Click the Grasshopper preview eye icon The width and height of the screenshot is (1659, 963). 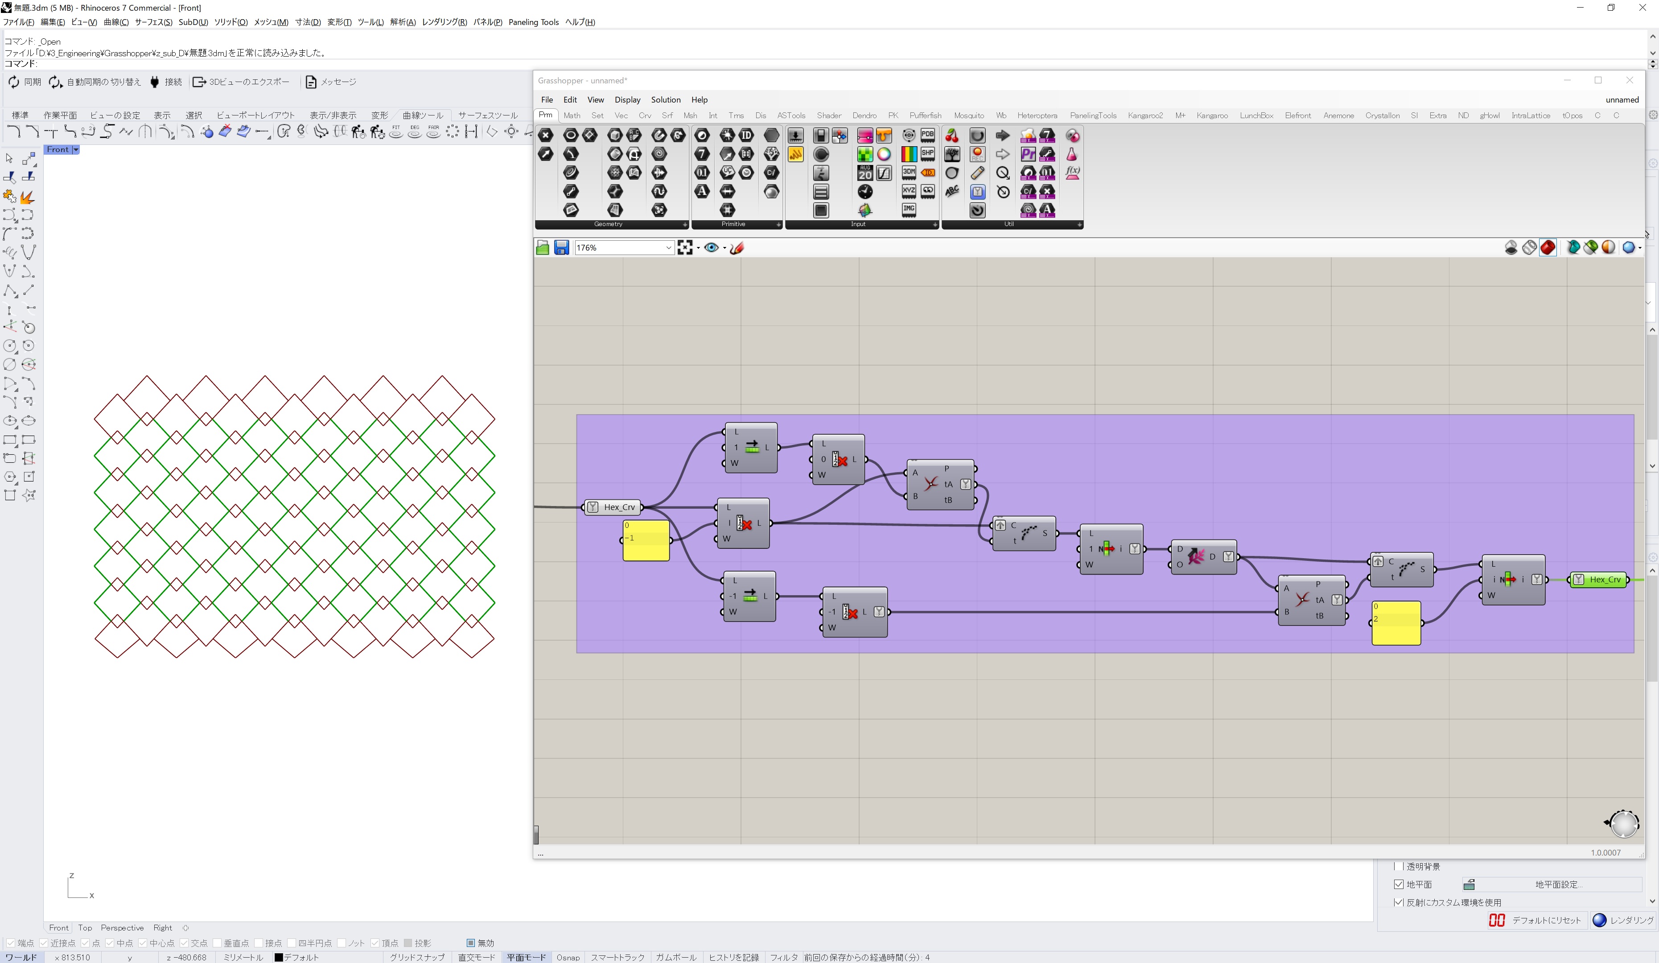pyautogui.click(x=711, y=247)
